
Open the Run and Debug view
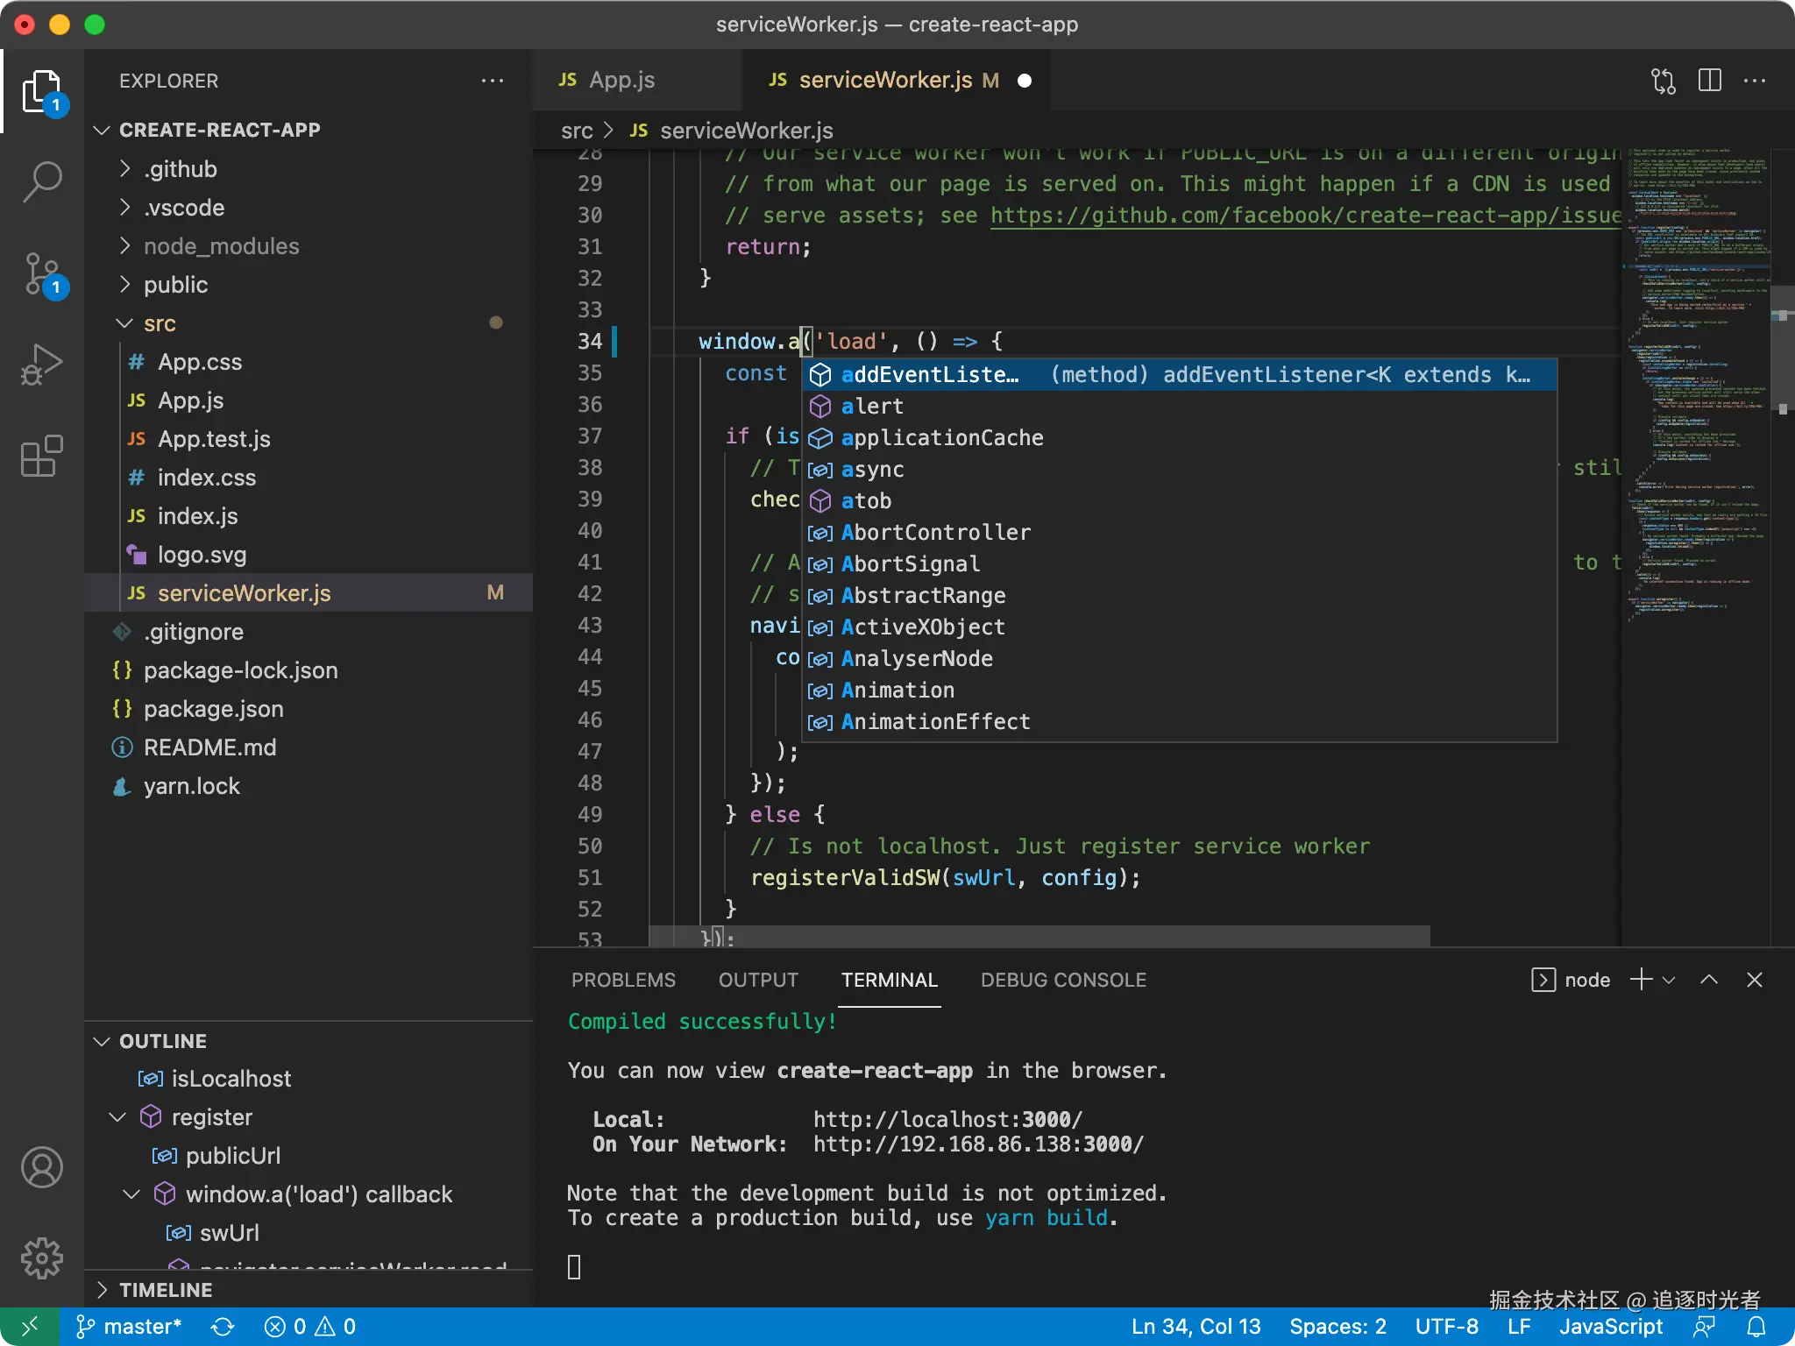pyautogui.click(x=42, y=365)
